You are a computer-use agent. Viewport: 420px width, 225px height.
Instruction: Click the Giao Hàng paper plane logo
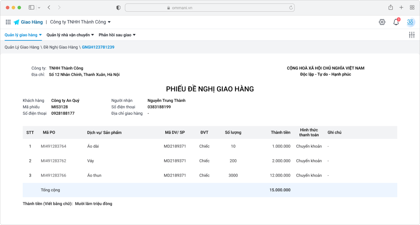tap(16, 22)
